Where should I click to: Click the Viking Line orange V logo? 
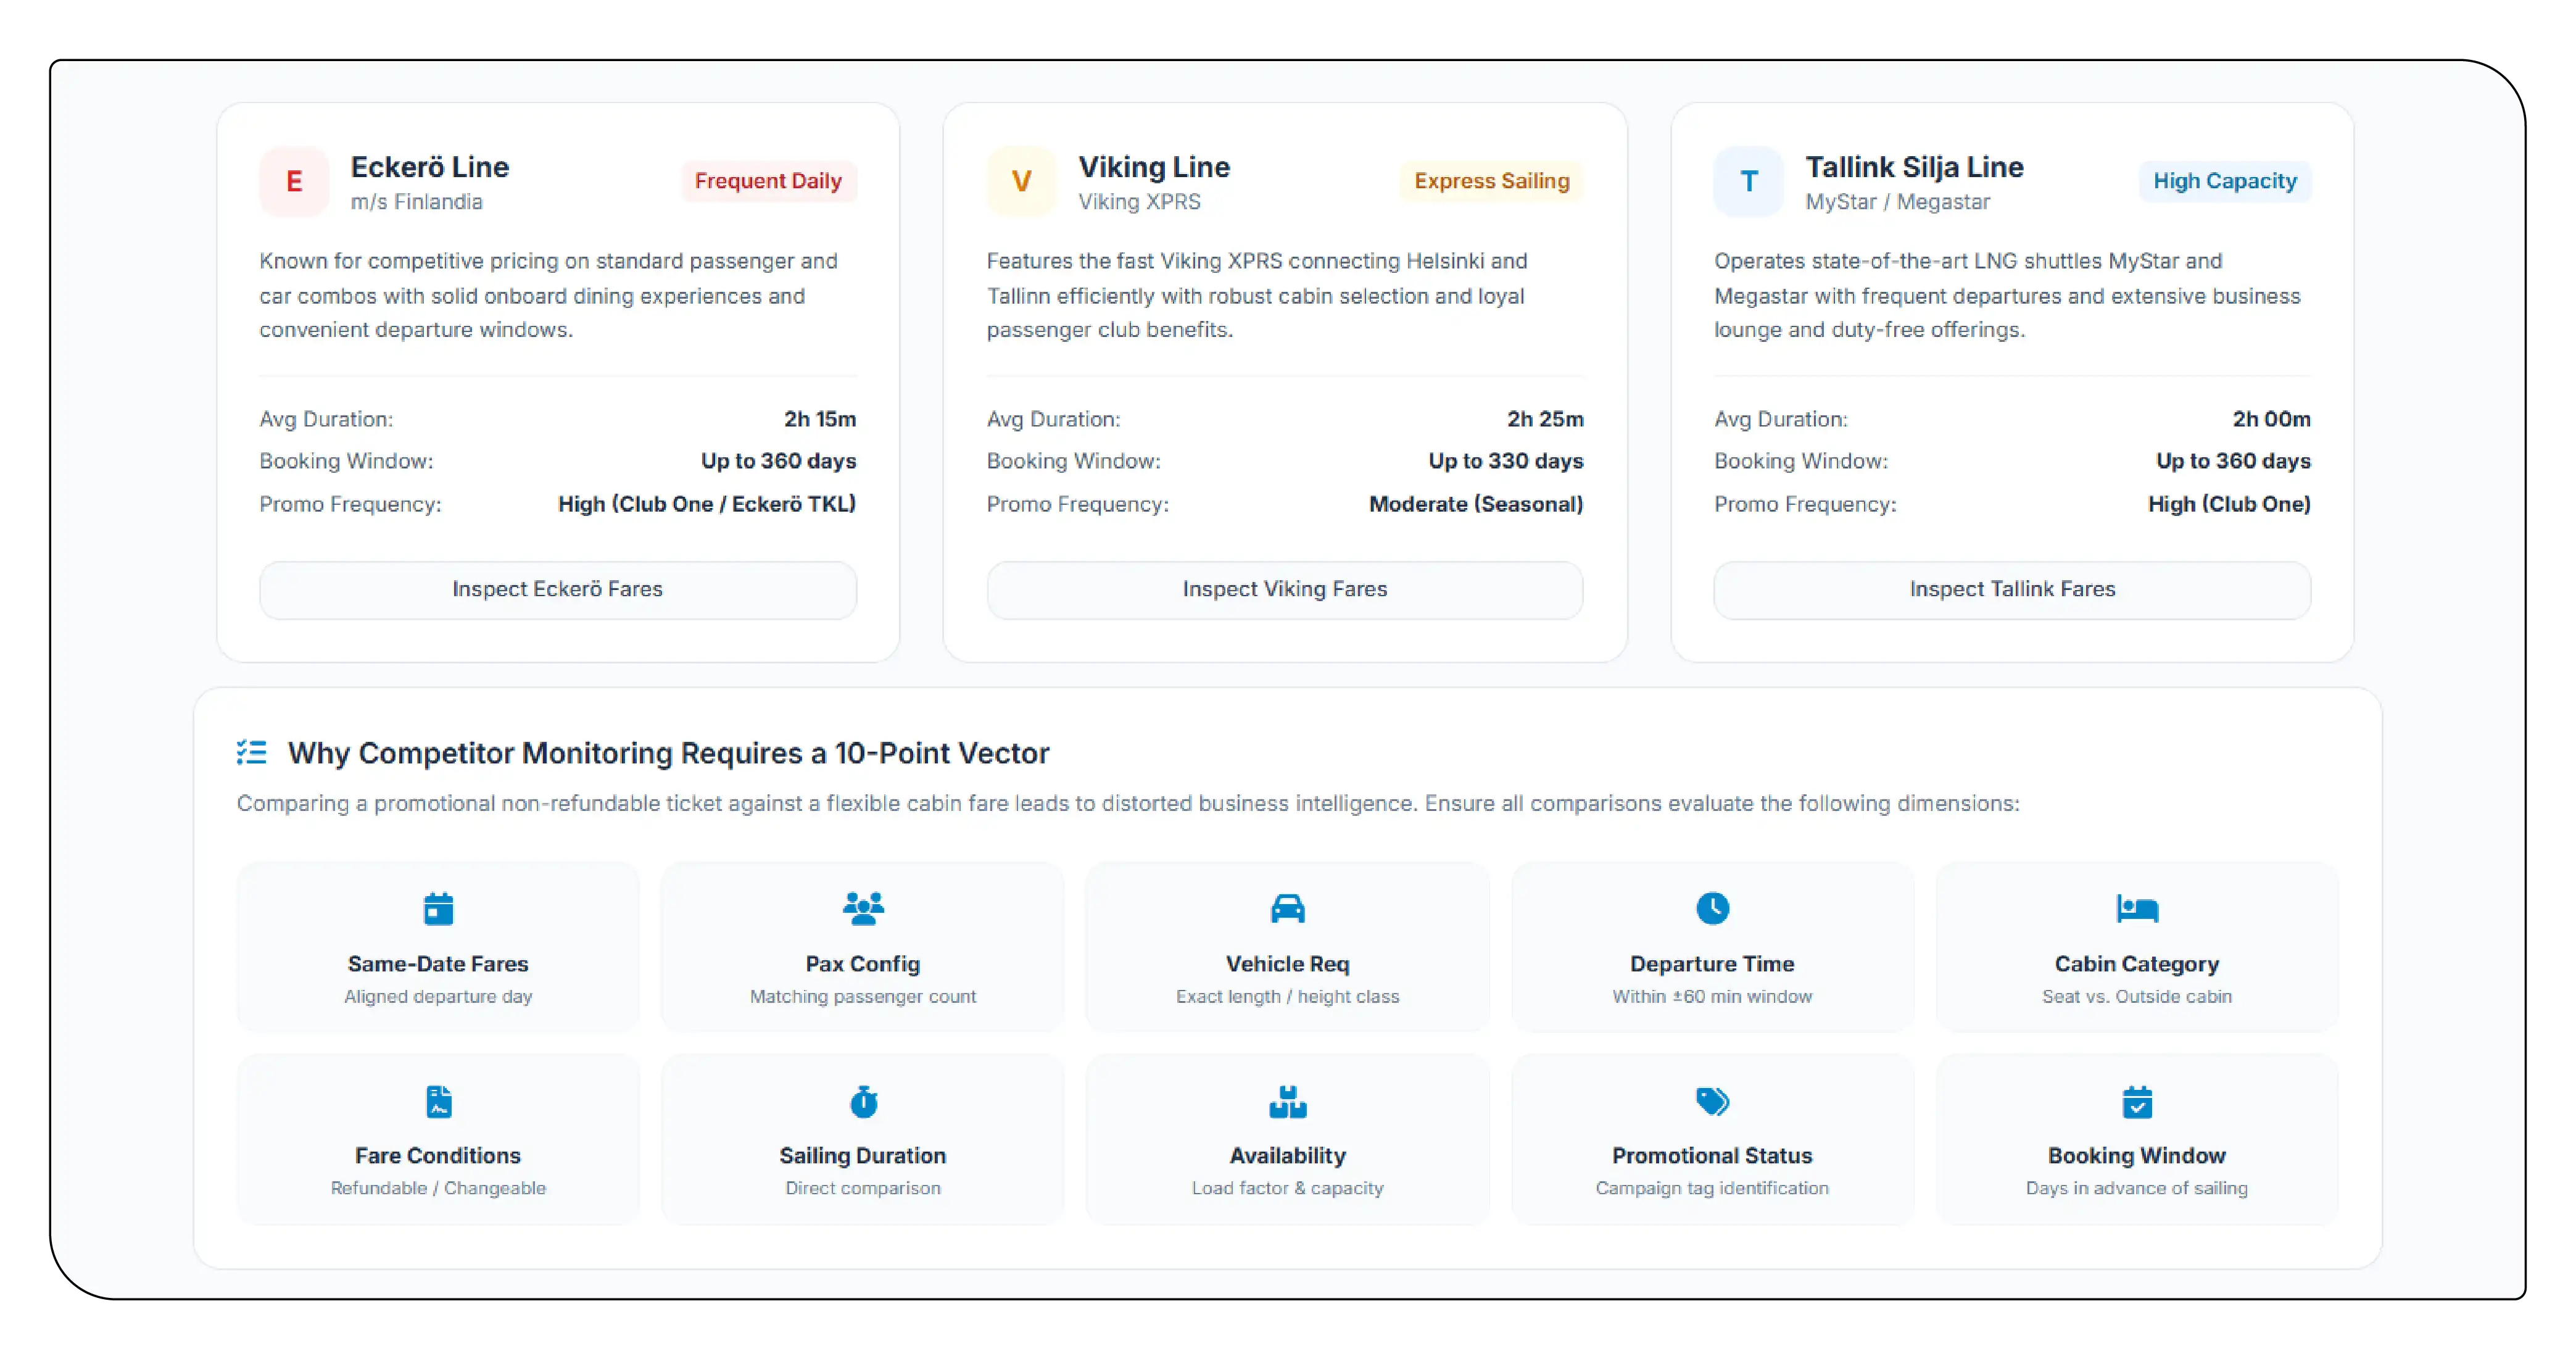pyautogui.click(x=1021, y=181)
